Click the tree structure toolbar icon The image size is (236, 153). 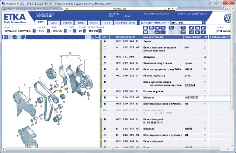click(183, 28)
